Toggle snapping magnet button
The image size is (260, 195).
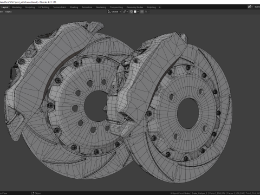tap(131, 12)
